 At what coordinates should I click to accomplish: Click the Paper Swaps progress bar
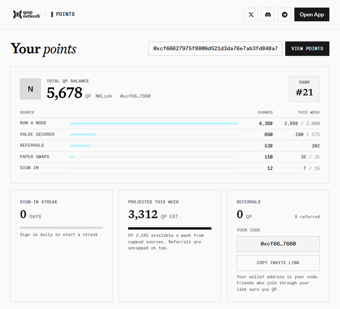(x=153, y=157)
